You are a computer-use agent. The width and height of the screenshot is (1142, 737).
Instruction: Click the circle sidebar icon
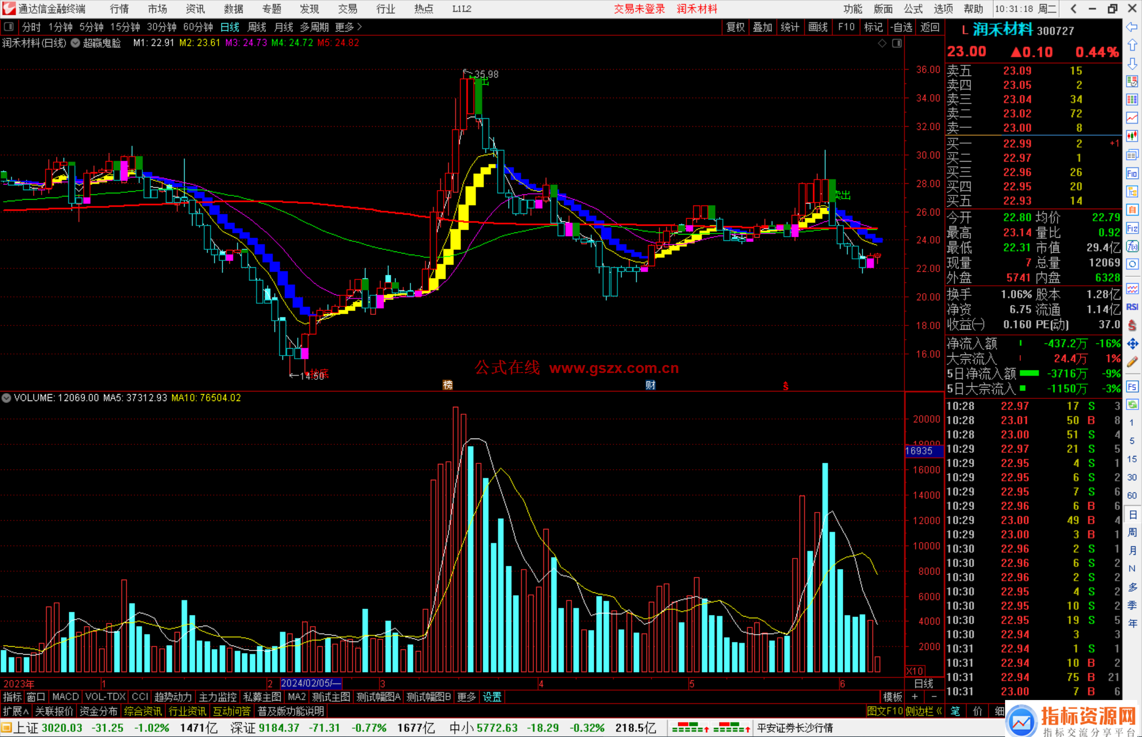click(1132, 264)
